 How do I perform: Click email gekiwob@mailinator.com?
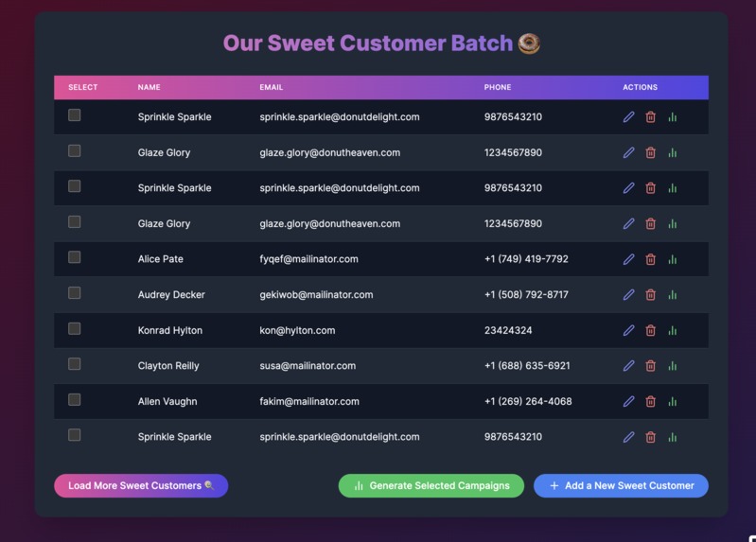316,294
